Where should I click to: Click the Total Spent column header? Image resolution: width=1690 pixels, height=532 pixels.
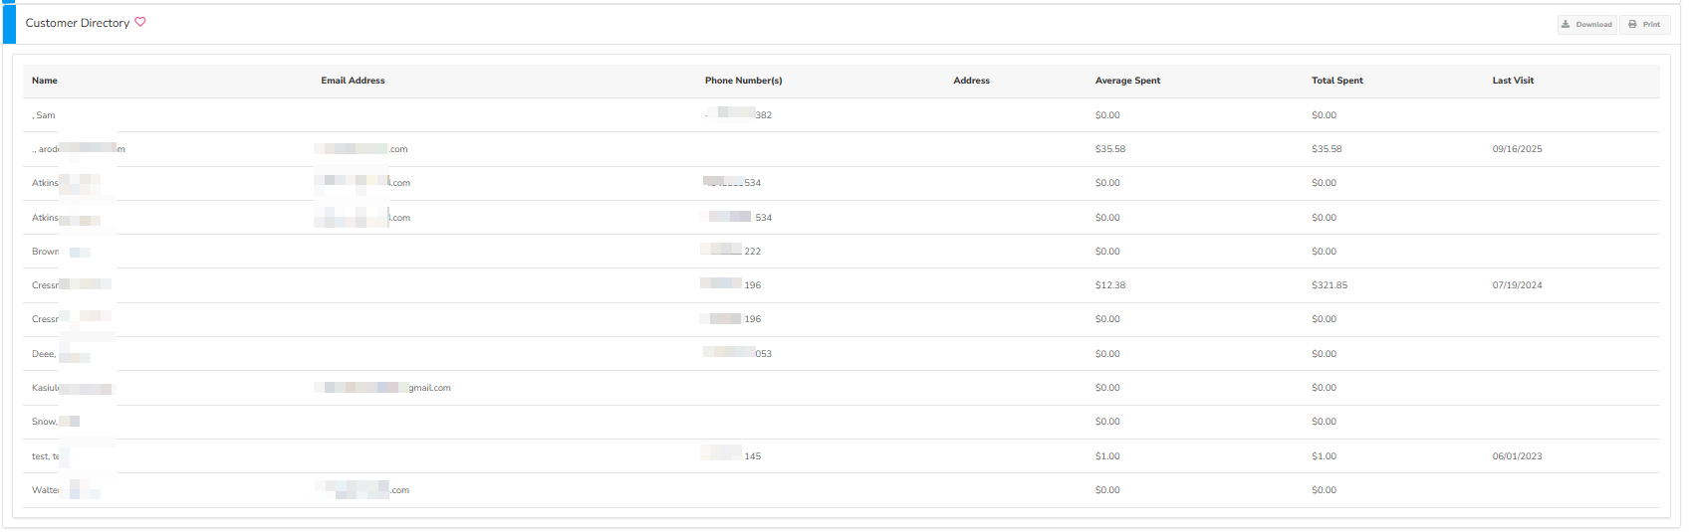click(1336, 81)
